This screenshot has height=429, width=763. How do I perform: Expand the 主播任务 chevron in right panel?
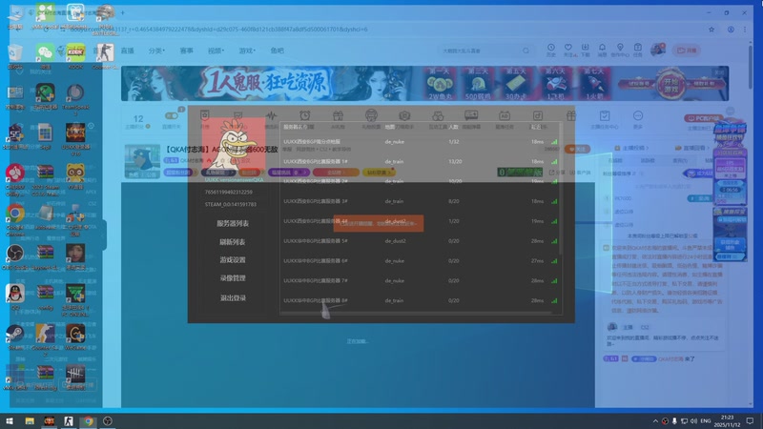coord(648,148)
